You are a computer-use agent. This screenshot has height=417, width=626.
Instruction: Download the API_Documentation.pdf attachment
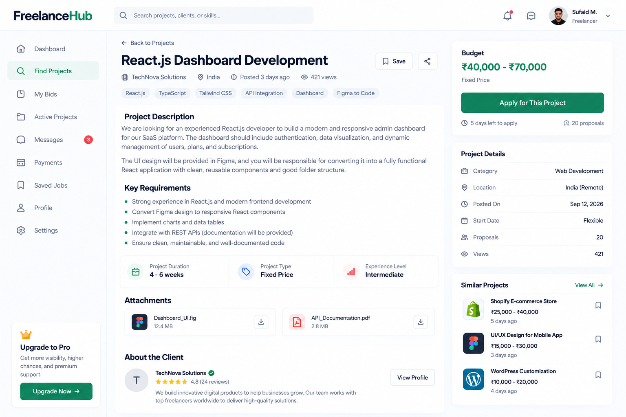pos(421,322)
